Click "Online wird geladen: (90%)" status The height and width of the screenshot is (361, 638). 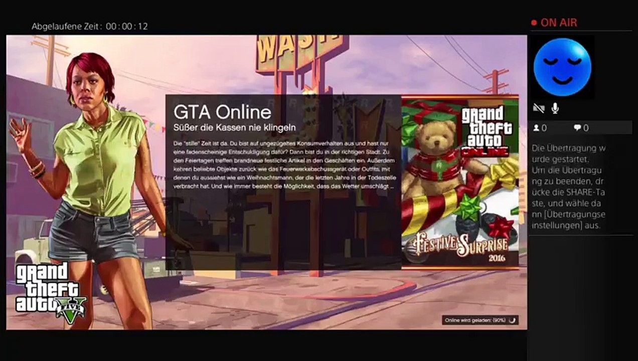tap(474, 320)
